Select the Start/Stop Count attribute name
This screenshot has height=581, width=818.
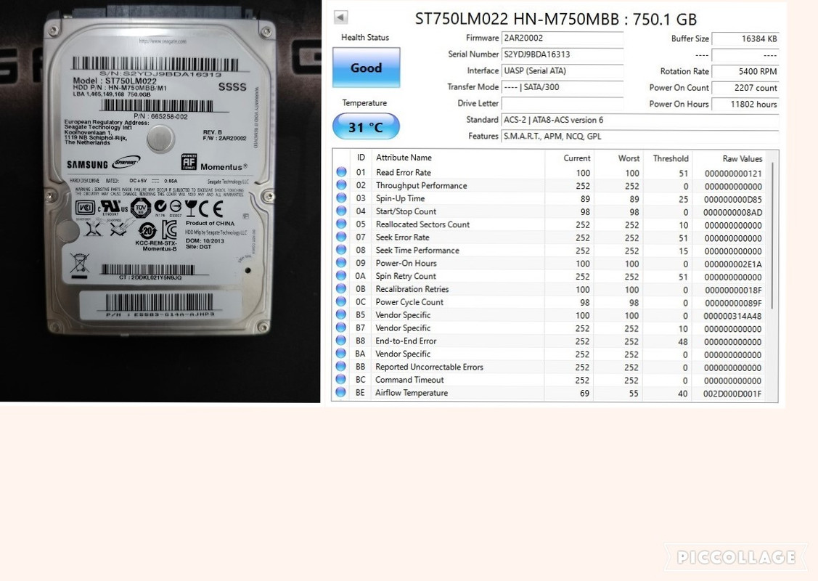point(406,211)
